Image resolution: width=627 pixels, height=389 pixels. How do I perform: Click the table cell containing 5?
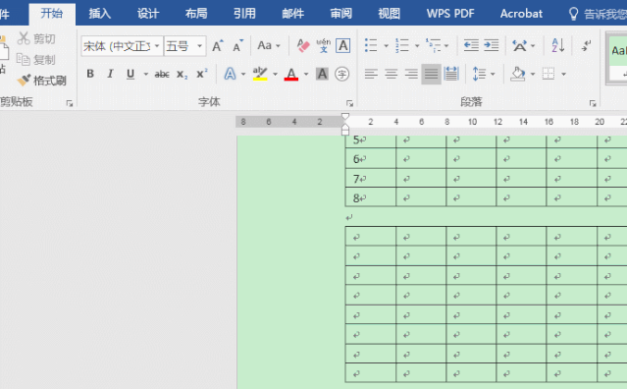tap(371, 141)
